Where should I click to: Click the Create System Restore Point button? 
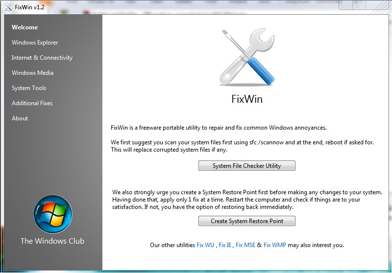pos(247,221)
